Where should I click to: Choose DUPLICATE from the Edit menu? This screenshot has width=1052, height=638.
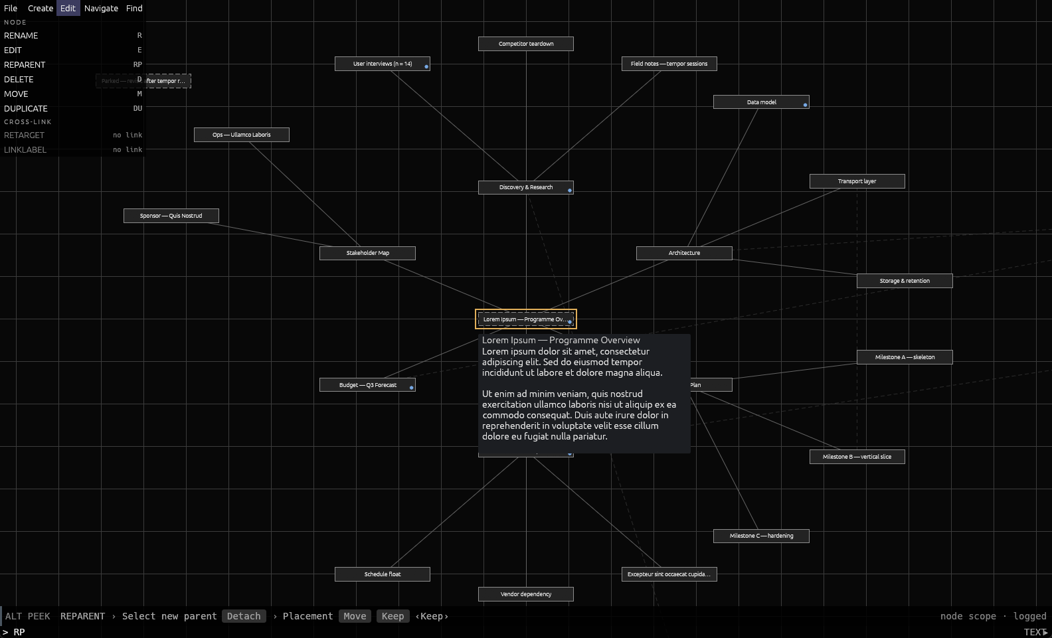(x=72, y=108)
